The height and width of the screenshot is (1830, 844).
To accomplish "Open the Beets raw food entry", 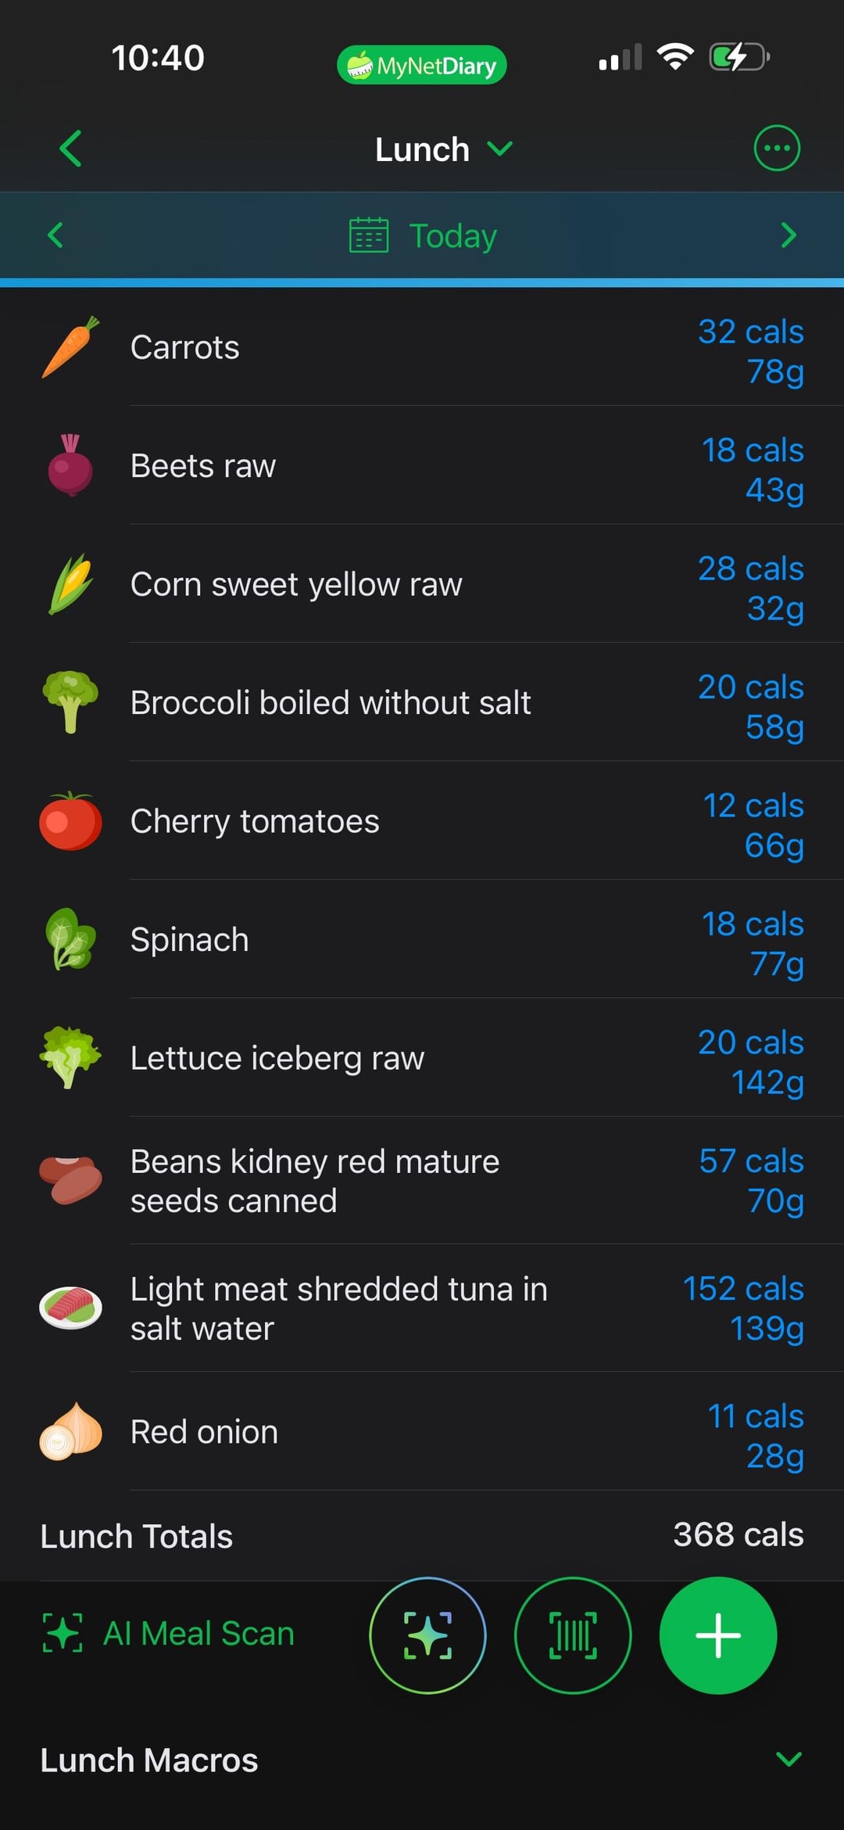I will coord(422,465).
